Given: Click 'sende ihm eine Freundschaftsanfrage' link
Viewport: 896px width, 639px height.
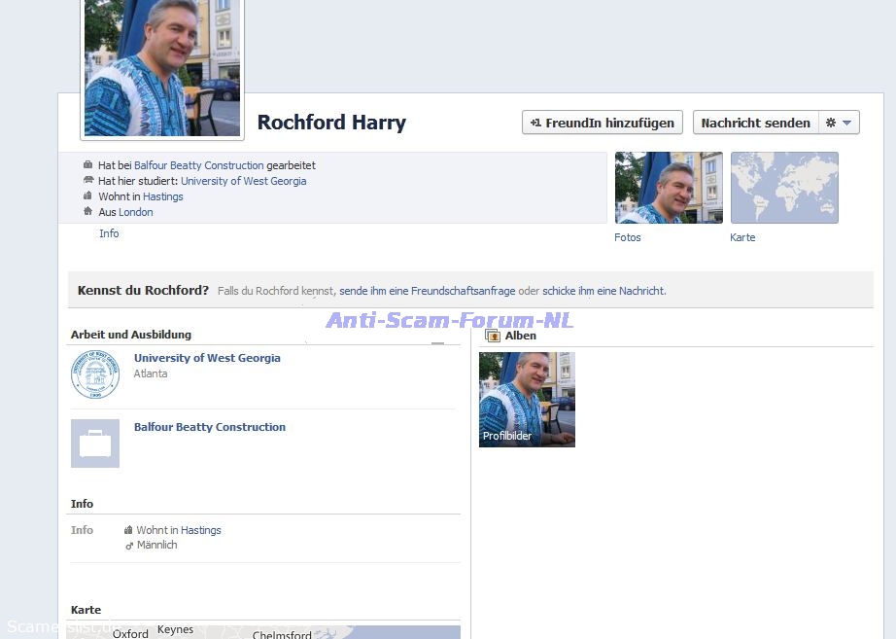Looking at the screenshot, I should pyautogui.click(x=427, y=291).
